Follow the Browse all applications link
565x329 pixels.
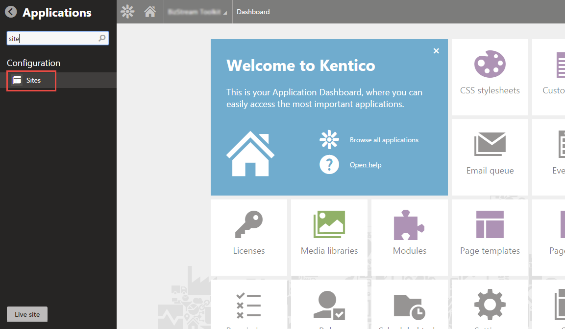click(384, 140)
